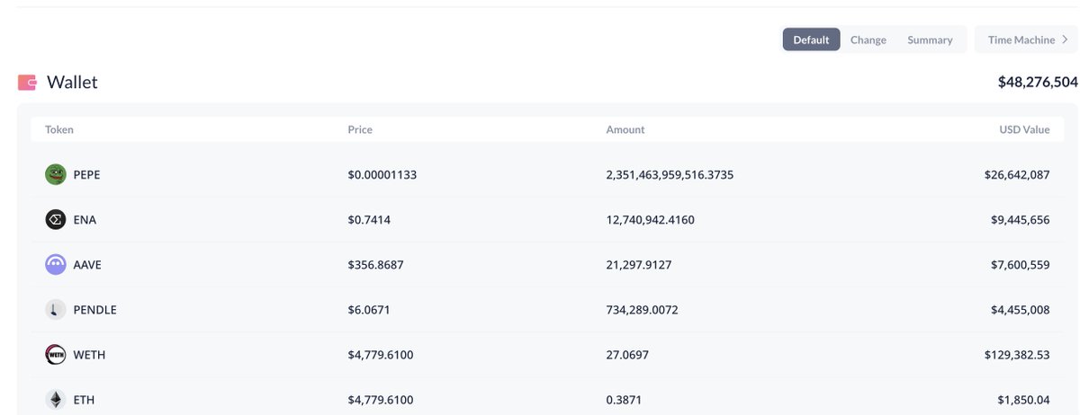Click the Time Machine chevron arrow
1080x415 pixels.
pos(1066,40)
